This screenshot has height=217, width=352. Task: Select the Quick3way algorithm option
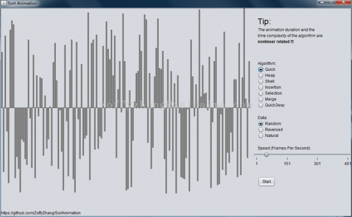point(261,105)
